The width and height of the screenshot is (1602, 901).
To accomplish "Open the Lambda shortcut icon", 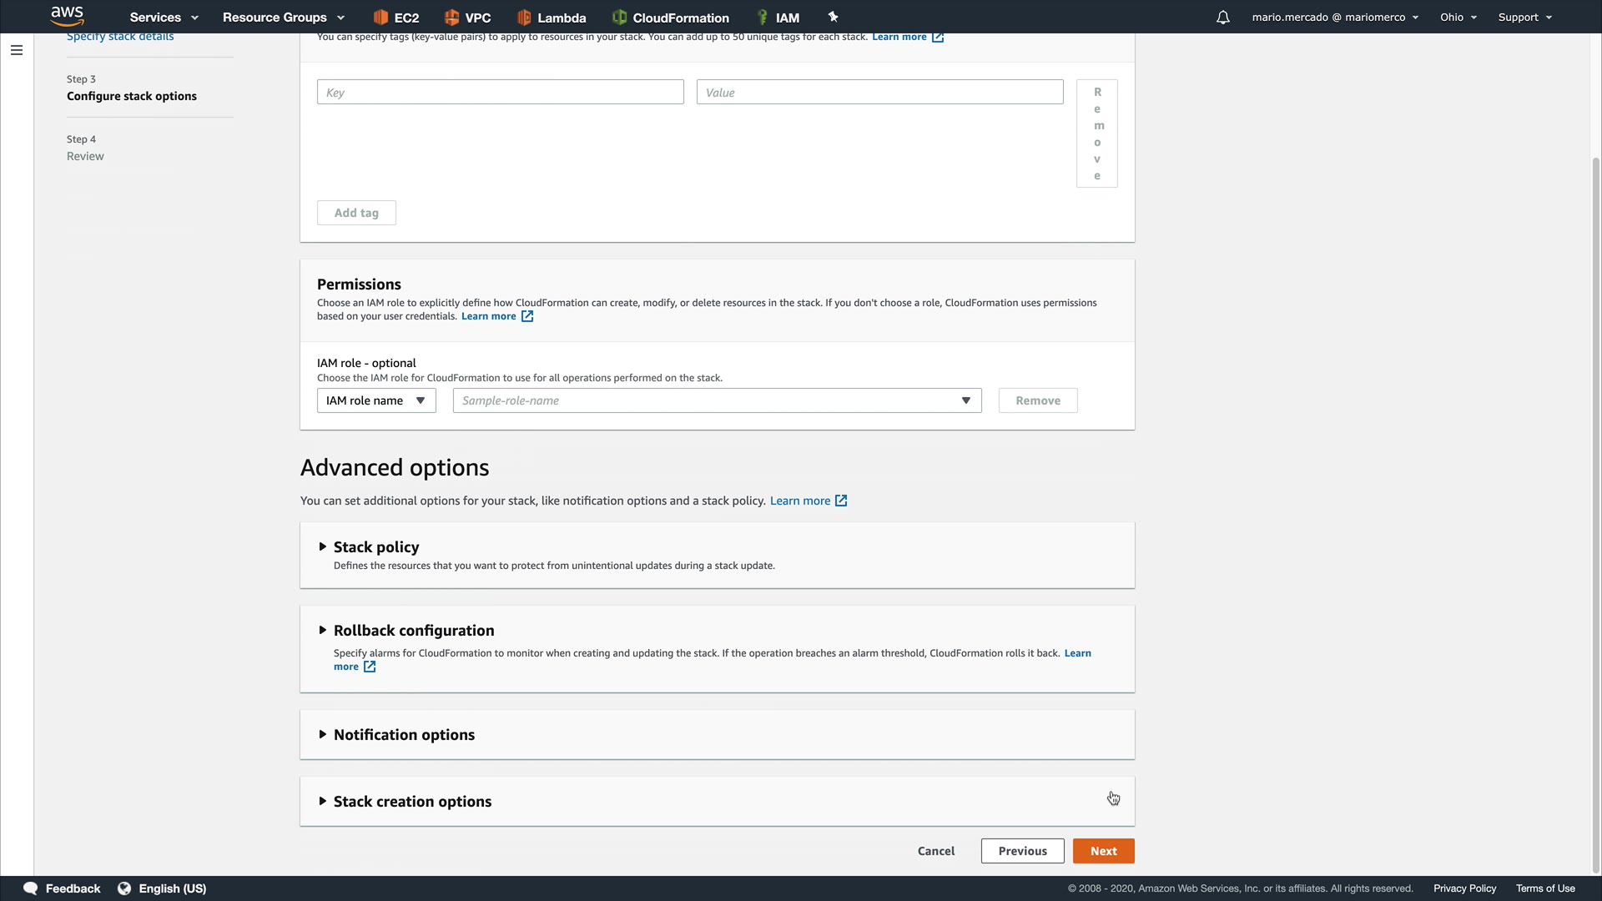I will point(524,18).
